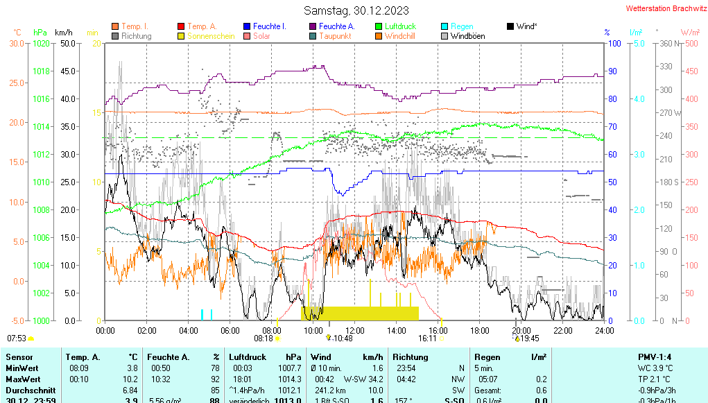Viewport: 708px width, 403px height.
Task: Click the sun marker beside 16:11
Action: 441,338
